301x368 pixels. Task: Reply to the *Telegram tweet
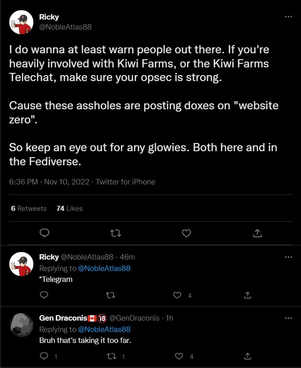point(44,295)
